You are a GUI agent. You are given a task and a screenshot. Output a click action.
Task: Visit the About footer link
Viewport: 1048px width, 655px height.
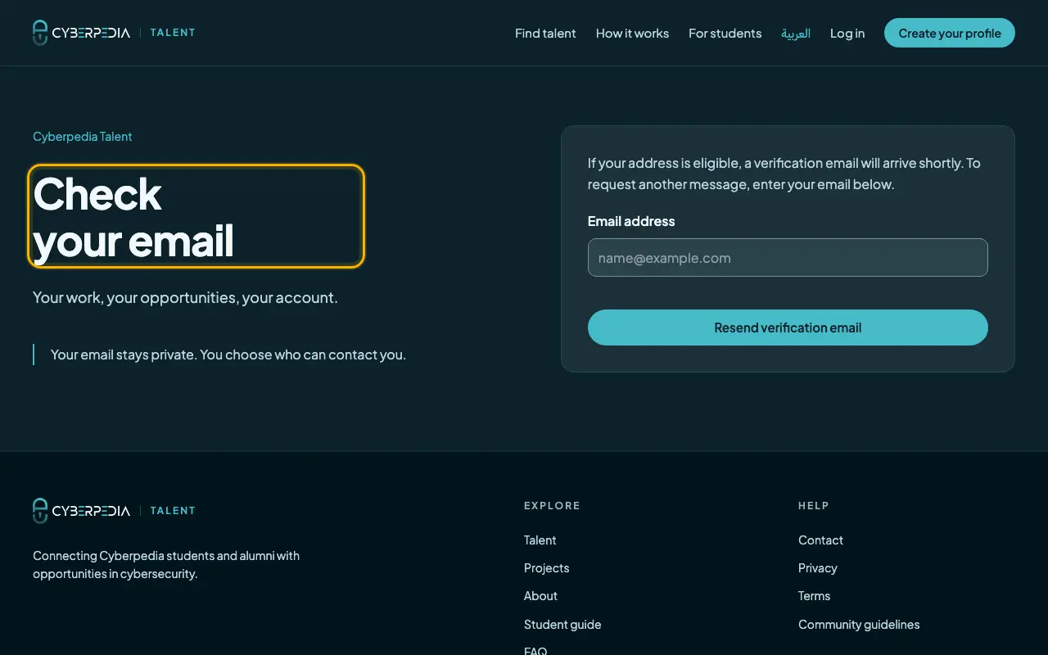tap(540, 596)
